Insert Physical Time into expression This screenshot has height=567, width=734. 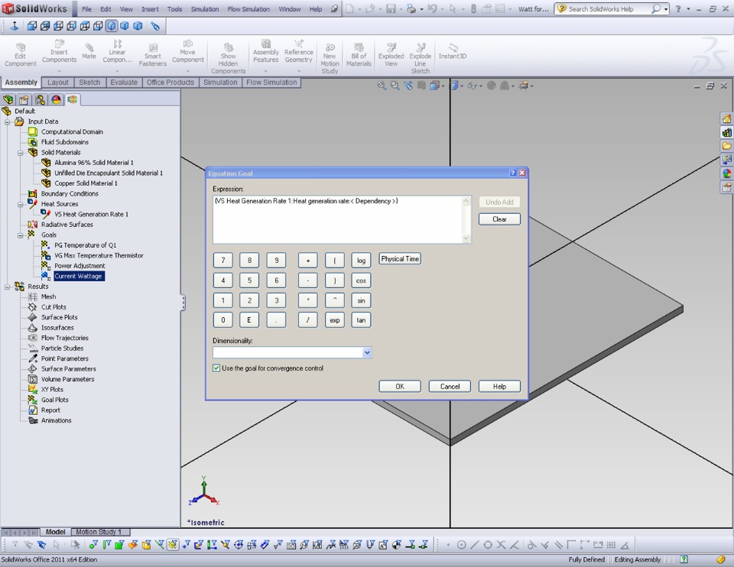click(400, 259)
